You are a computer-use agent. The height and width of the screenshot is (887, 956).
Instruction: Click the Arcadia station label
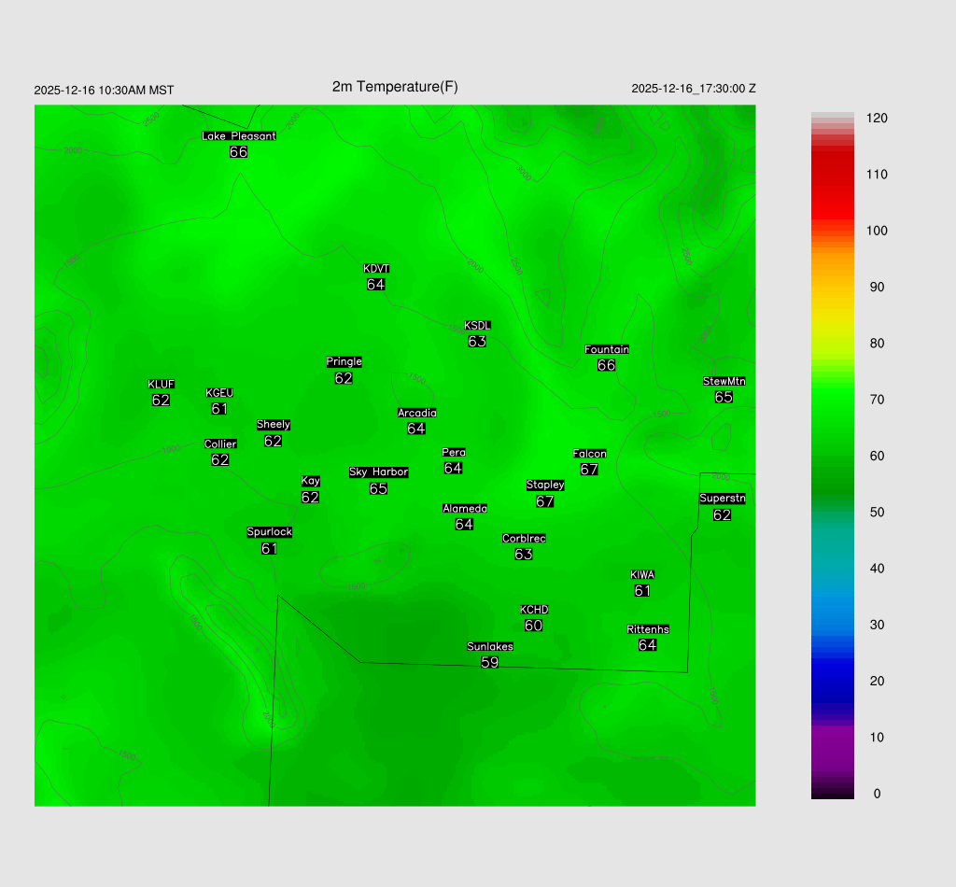point(416,413)
